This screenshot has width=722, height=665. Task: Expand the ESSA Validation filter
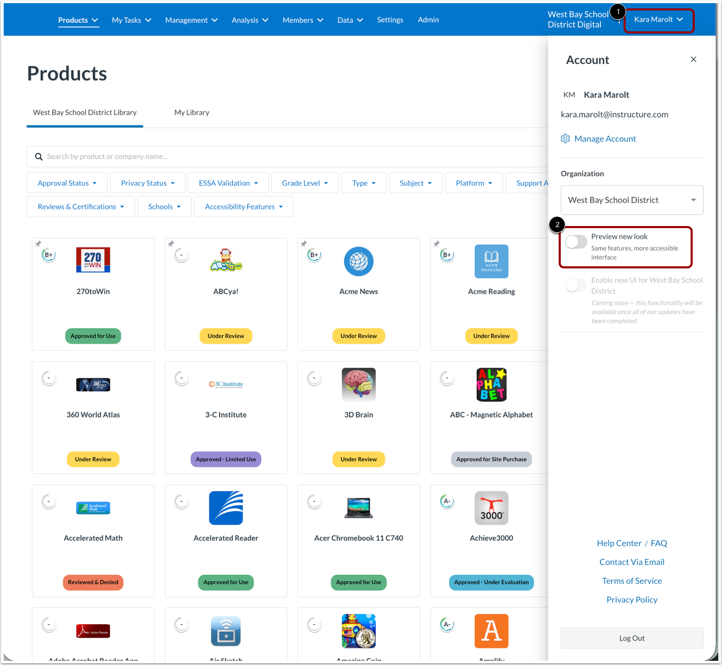[228, 183]
